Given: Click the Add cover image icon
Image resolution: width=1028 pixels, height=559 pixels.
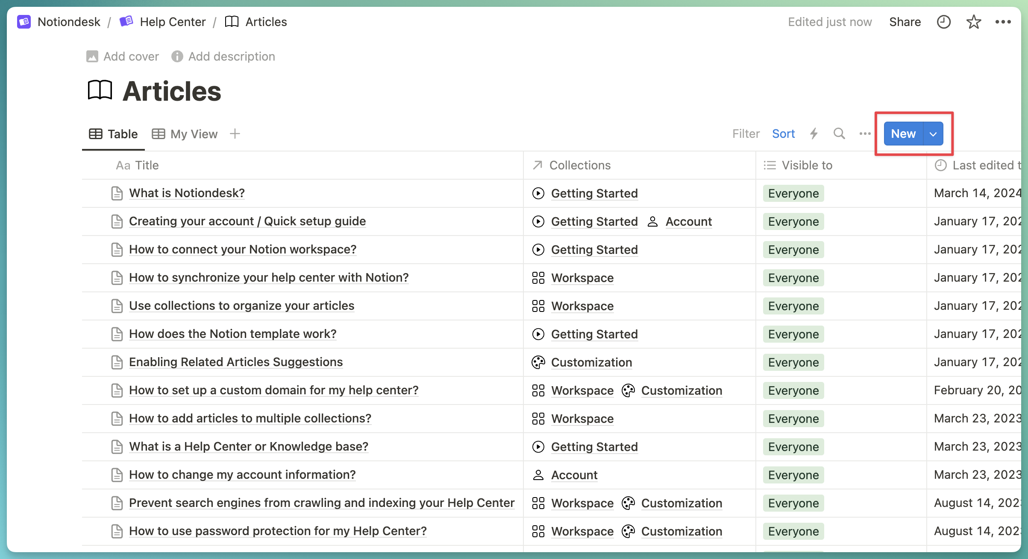Looking at the screenshot, I should 92,56.
